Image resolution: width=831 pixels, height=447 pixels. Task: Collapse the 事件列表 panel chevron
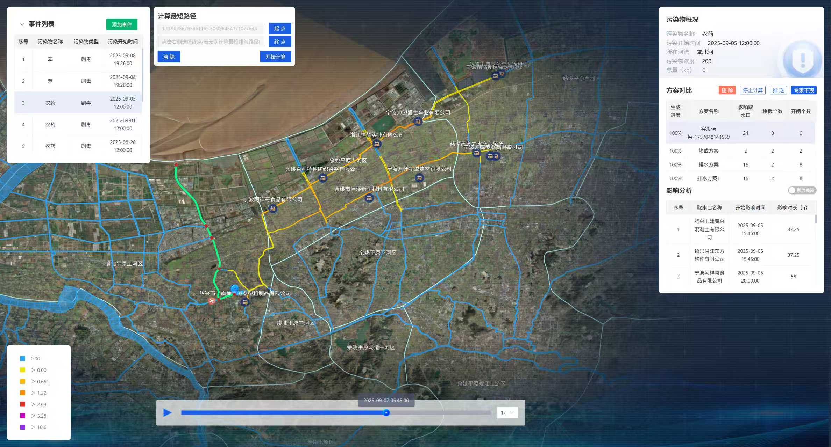pos(22,24)
